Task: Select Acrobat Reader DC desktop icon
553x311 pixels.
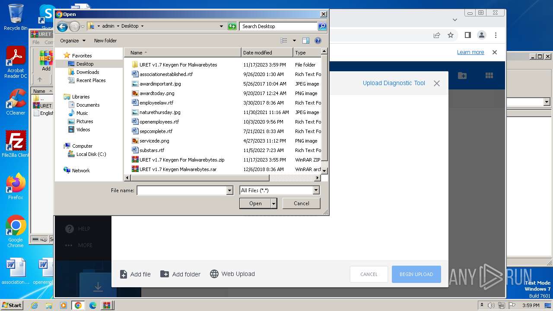Action: click(16, 63)
